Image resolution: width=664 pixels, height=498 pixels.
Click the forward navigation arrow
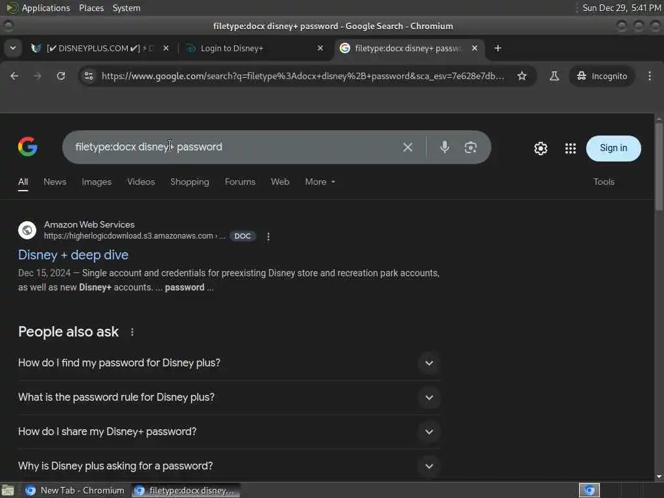37,76
